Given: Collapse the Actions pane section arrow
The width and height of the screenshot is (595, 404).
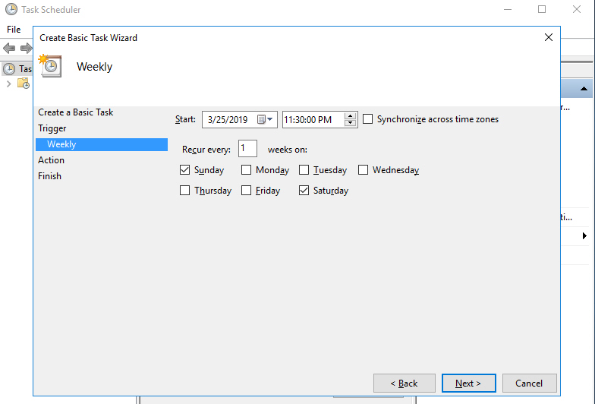Looking at the screenshot, I should click(x=584, y=90).
